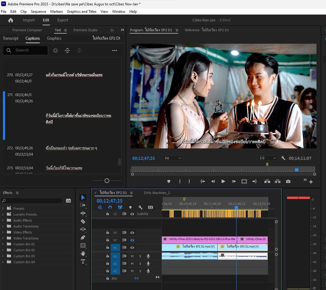Open the Export workspace
326x290 pixels.
(63, 20)
